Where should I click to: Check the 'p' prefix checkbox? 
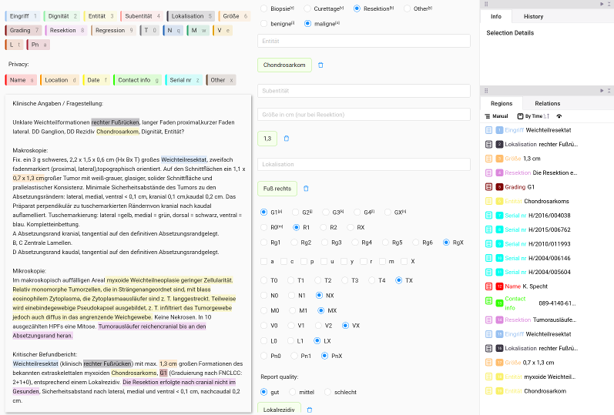coord(305,262)
